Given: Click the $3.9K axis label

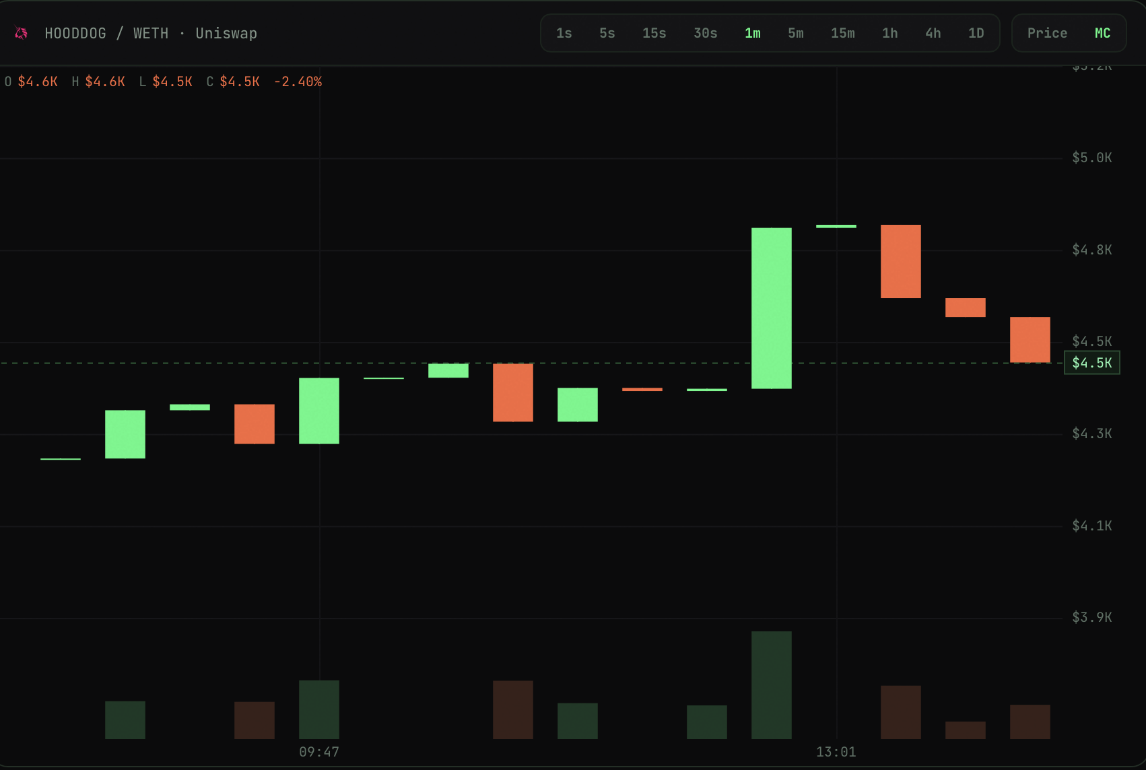Looking at the screenshot, I should click(x=1092, y=617).
